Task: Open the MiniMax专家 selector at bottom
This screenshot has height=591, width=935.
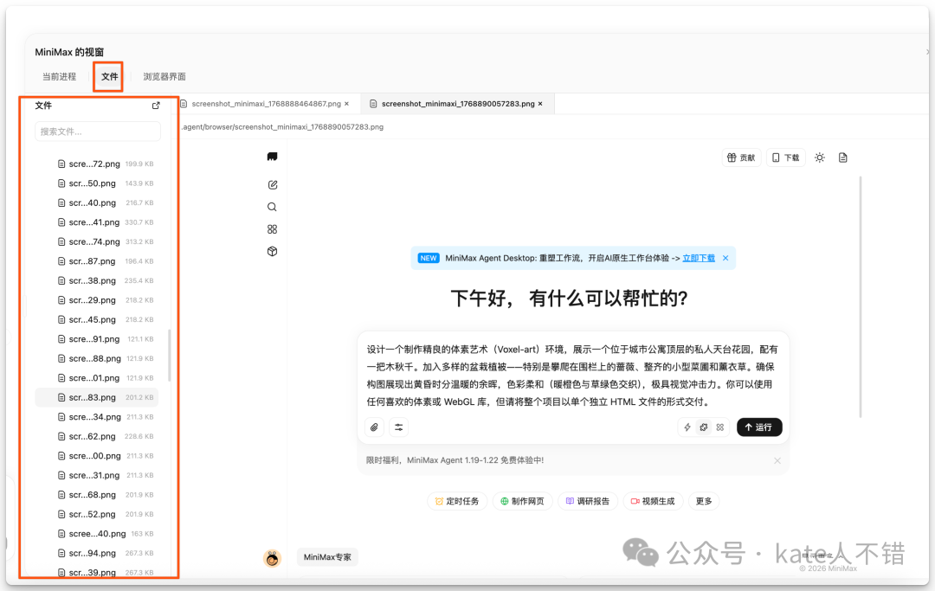Action: click(x=327, y=557)
